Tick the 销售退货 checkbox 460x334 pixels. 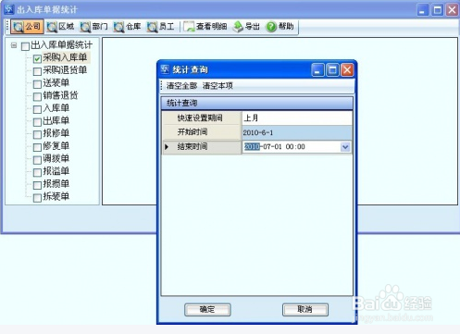(37, 97)
